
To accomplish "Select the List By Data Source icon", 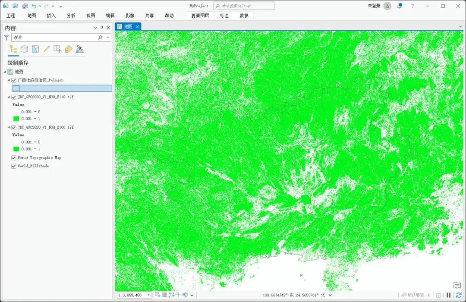I will point(25,49).
